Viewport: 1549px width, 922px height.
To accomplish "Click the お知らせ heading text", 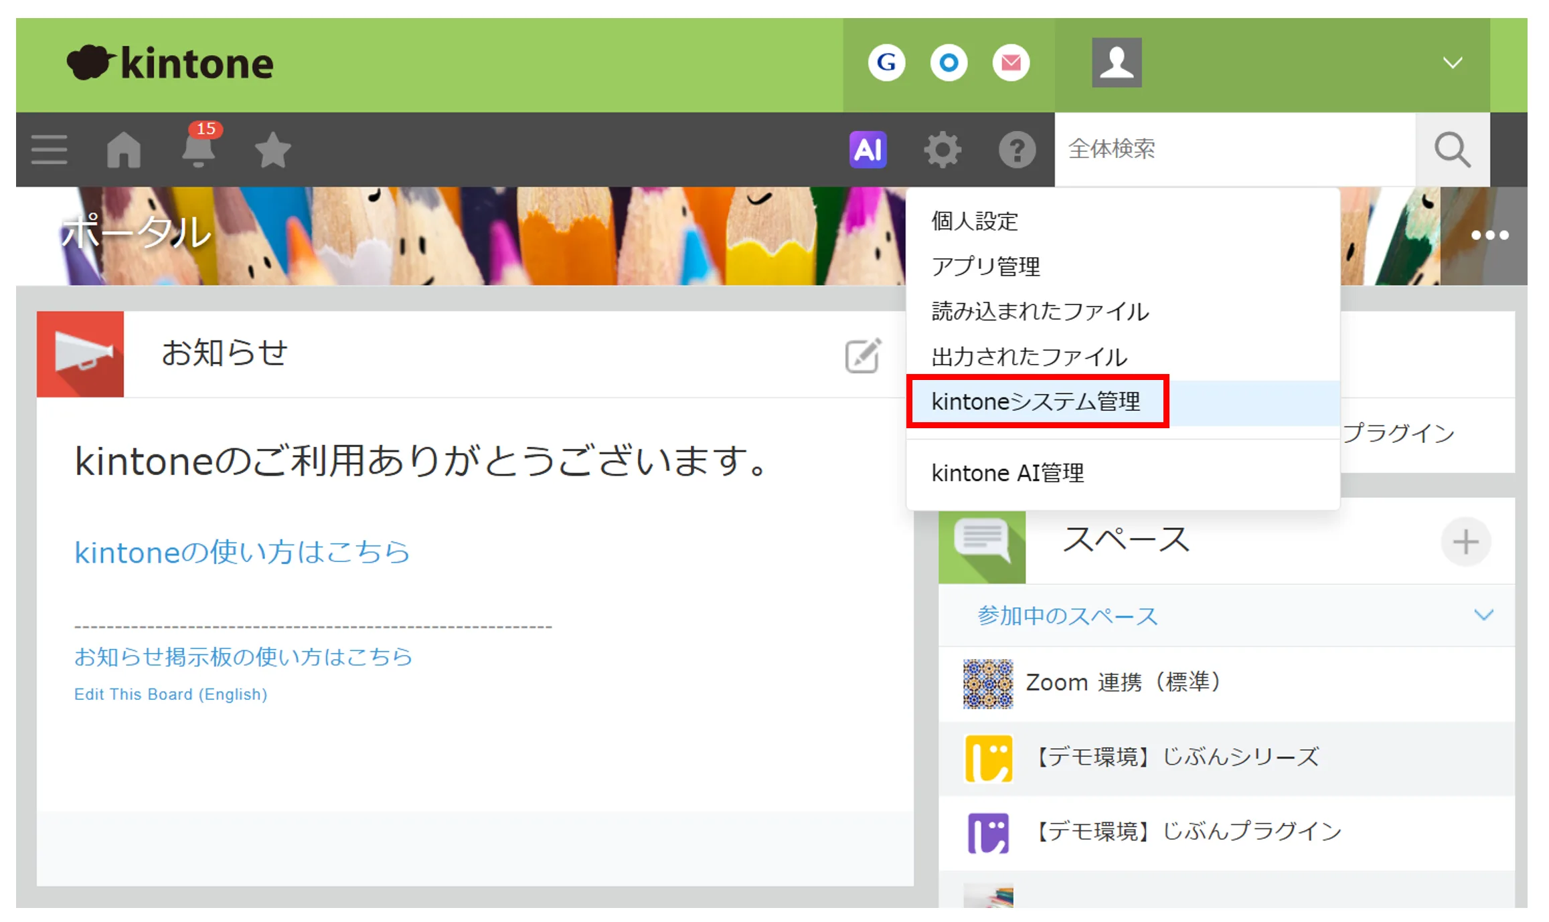I will 224,353.
